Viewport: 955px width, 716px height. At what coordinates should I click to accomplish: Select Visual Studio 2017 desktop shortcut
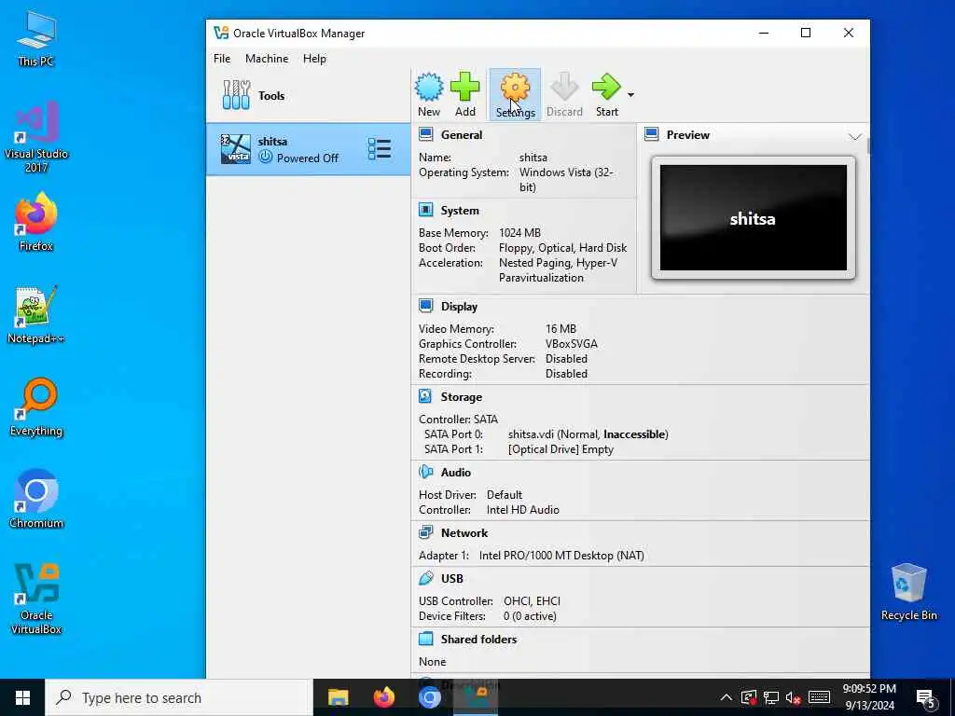pos(36,138)
